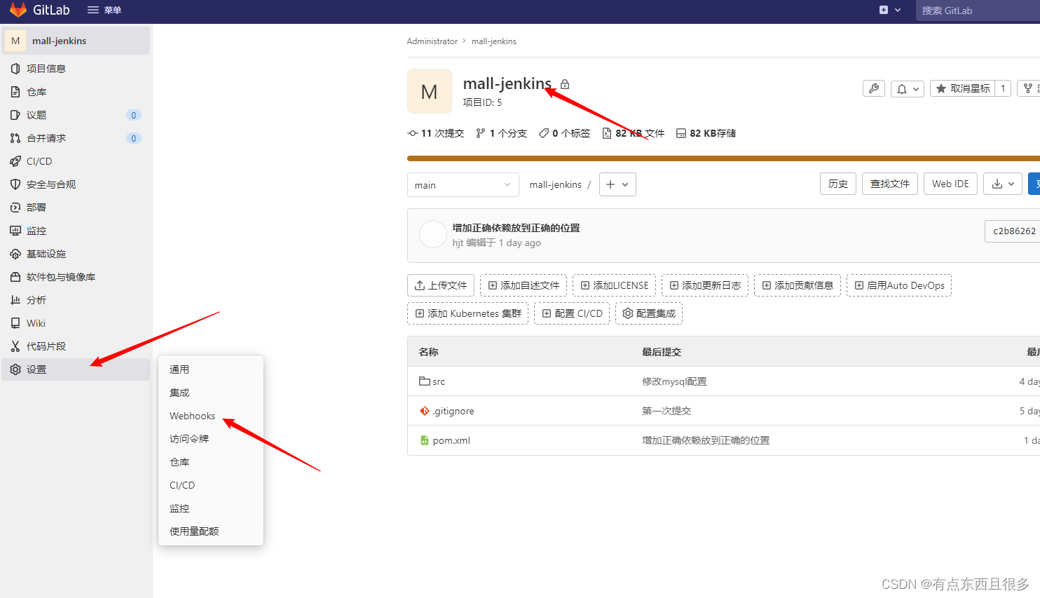Click the 取消星标 unstar button
Viewport: 1040px width, 598px height.
point(963,88)
